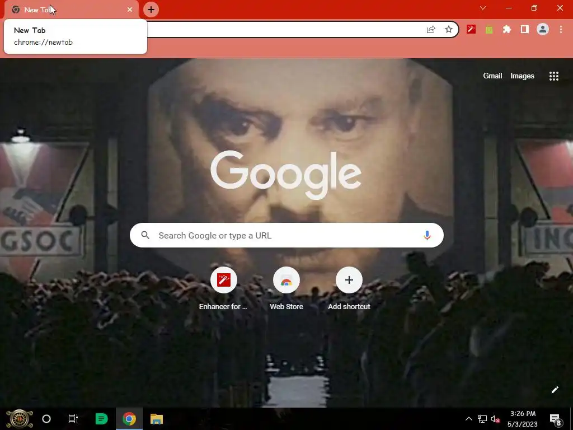The image size is (573, 430).
Task: Open the Google apps grid
Action: (553, 76)
